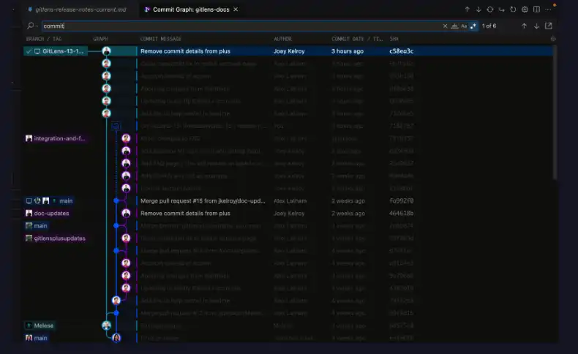
Task: Go to next search result
Action: 536,26
